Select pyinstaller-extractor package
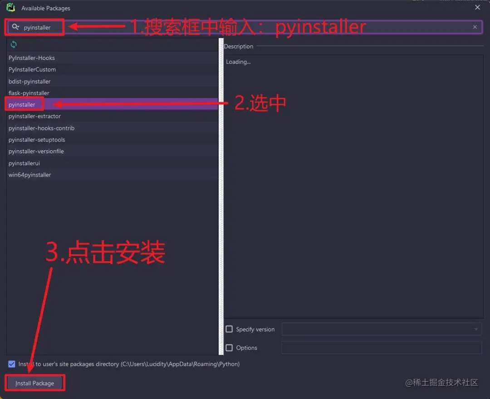This screenshot has width=490, height=399. click(x=113, y=116)
